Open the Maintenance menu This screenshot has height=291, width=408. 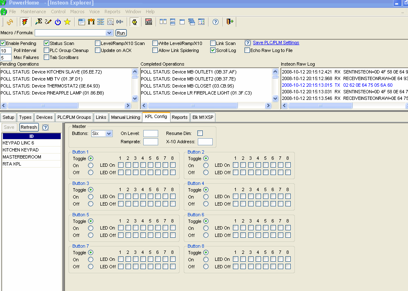pos(33,12)
